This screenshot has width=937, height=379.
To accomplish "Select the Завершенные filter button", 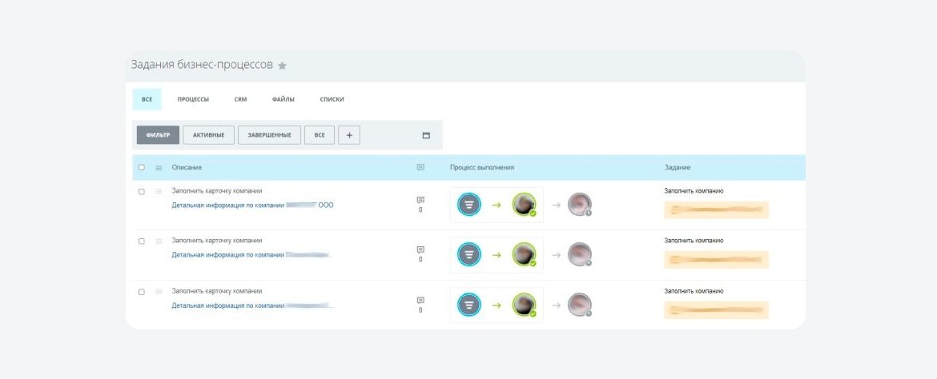I will [x=270, y=135].
